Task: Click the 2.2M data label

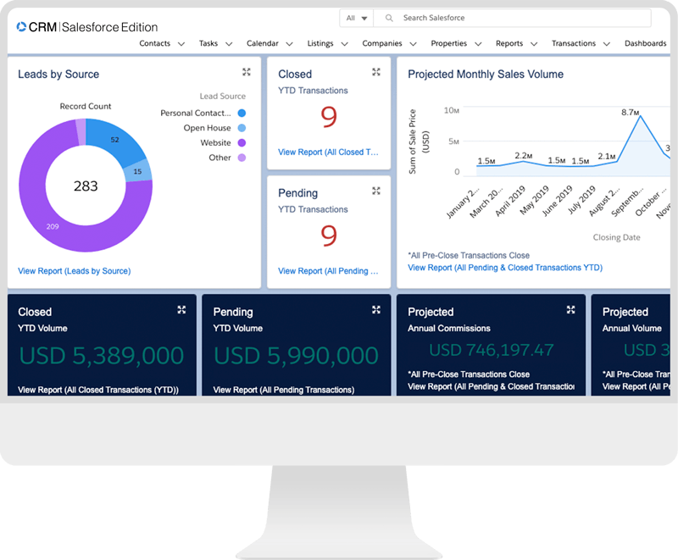Action: pyautogui.click(x=524, y=156)
